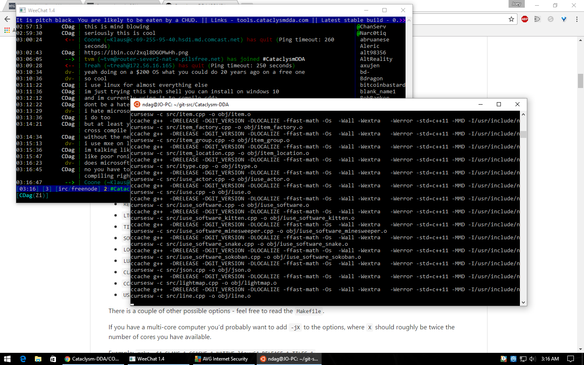Image resolution: width=584 pixels, height=365 pixels.
Task: Click the cursesw src/line.cpp line in terminal
Action: pyautogui.click(x=191, y=296)
